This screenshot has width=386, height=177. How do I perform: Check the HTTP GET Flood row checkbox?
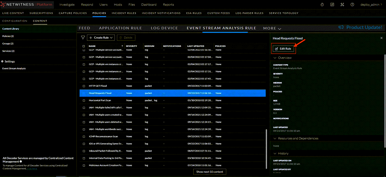coord(84,86)
